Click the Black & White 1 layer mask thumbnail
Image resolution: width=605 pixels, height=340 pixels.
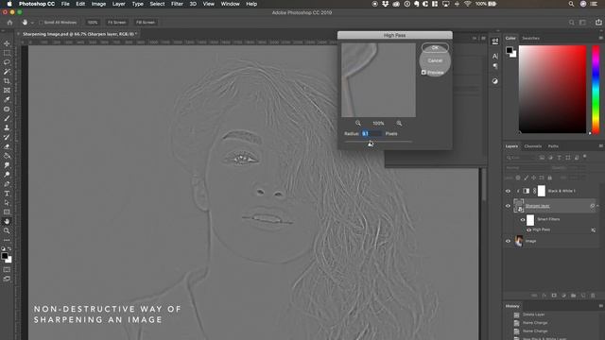[x=542, y=191]
